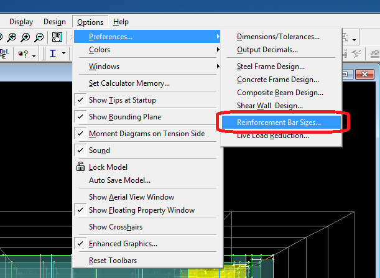Open Shear Wall Design preferences
The image size is (380, 278).
click(281, 106)
